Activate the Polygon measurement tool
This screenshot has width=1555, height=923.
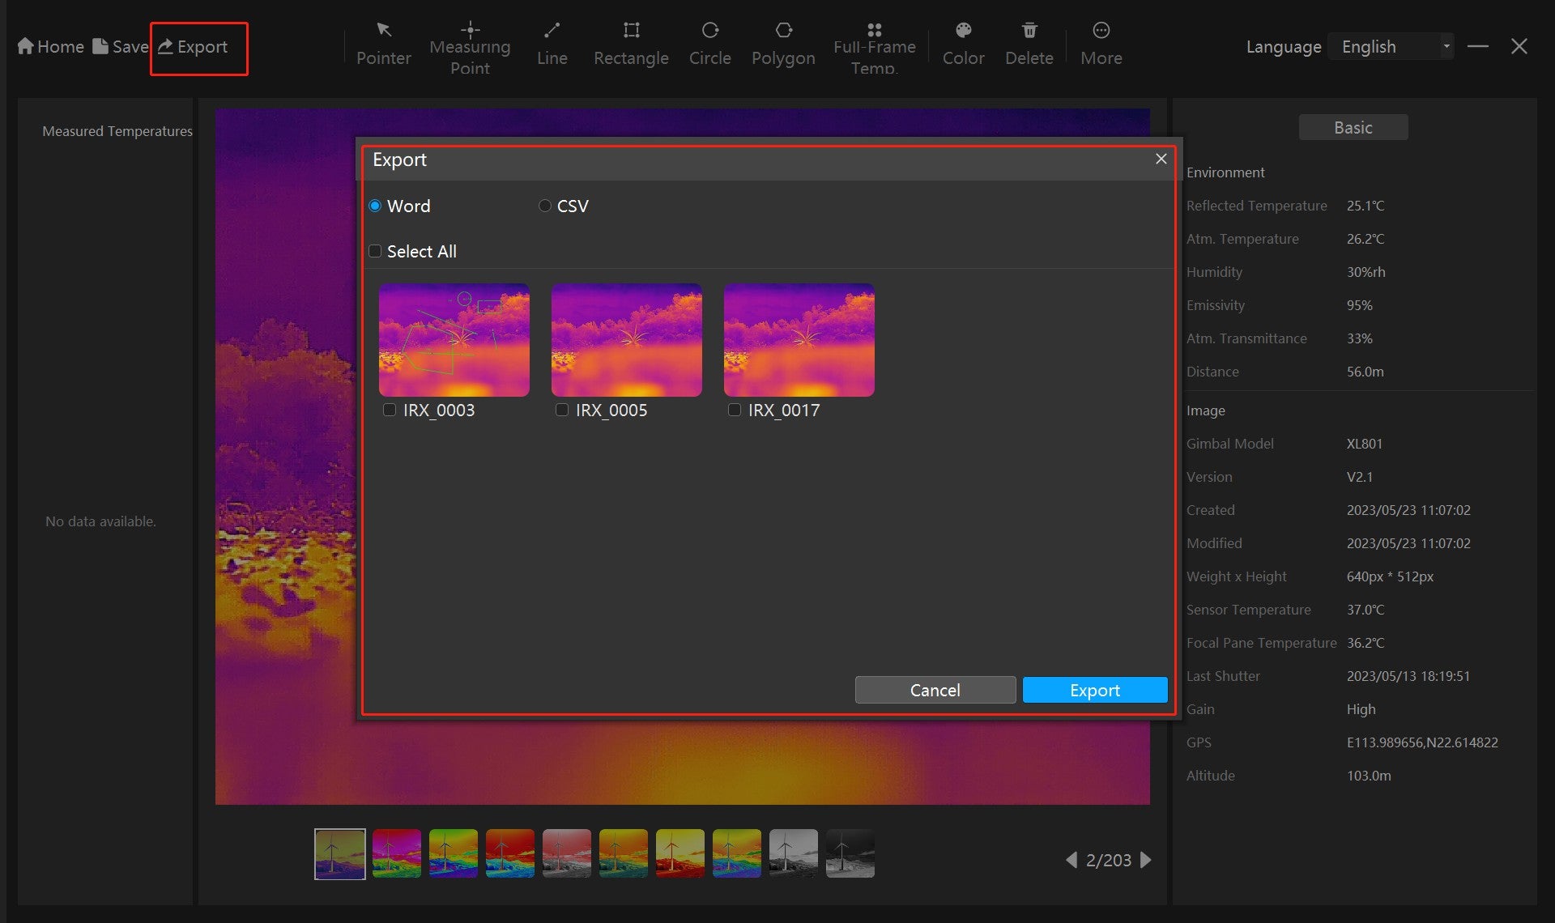(x=782, y=42)
